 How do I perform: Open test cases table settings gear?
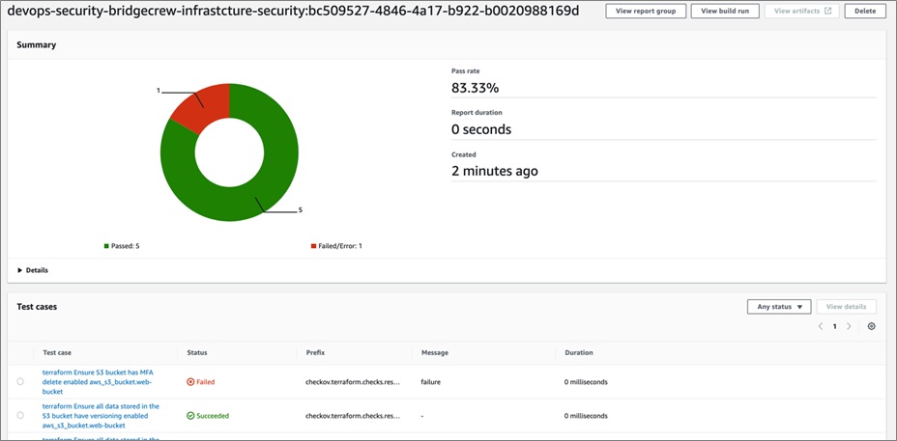871,327
